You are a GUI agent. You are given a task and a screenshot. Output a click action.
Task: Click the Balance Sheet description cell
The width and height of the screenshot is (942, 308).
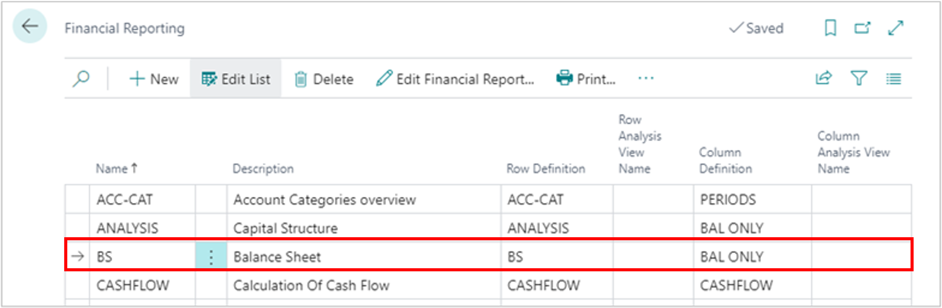[277, 257]
